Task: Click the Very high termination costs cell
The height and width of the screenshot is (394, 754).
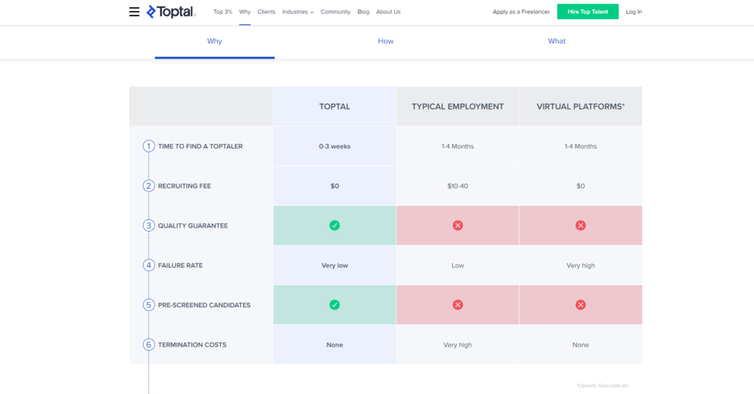Action: (x=458, y=345)
